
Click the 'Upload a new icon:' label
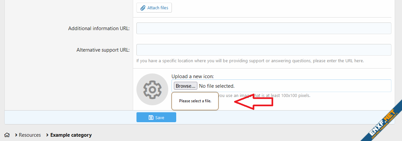pos(192,76)
